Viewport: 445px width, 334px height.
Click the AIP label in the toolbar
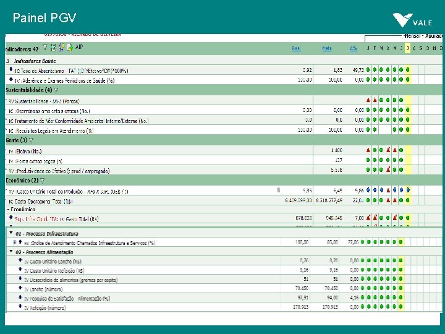point(79,47)
